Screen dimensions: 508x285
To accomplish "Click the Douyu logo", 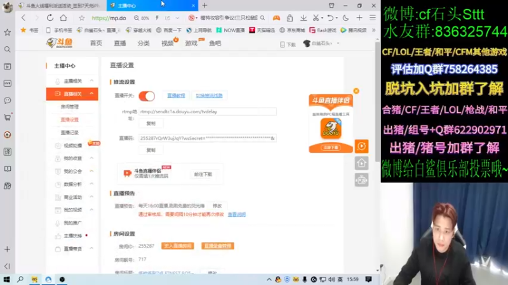I will pyautogui.click(x=60, y=43).
